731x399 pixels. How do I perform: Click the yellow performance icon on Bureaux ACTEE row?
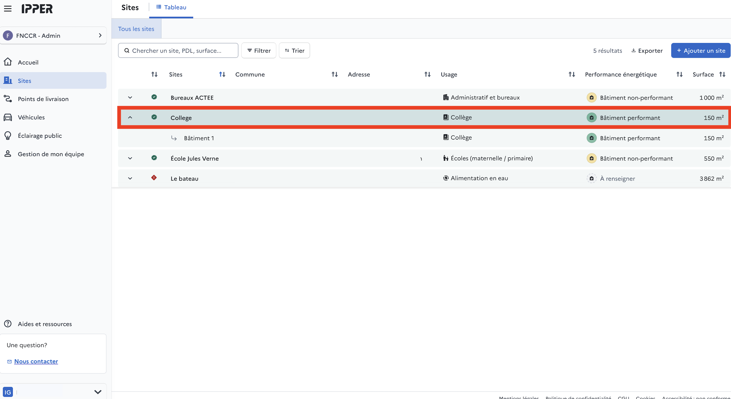591,97
